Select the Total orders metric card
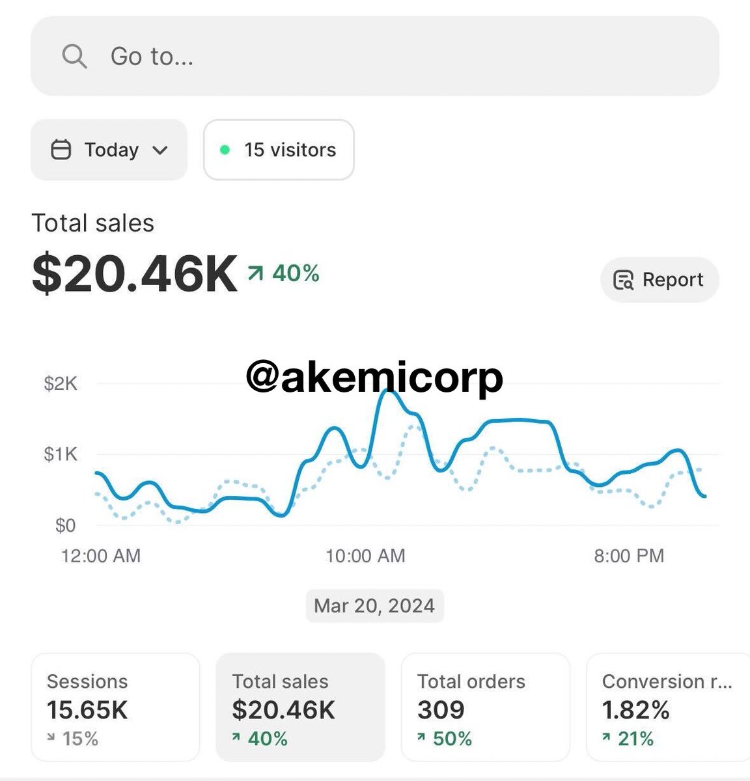The height and width of the screenshot is (781, 750). coord(485,707)
